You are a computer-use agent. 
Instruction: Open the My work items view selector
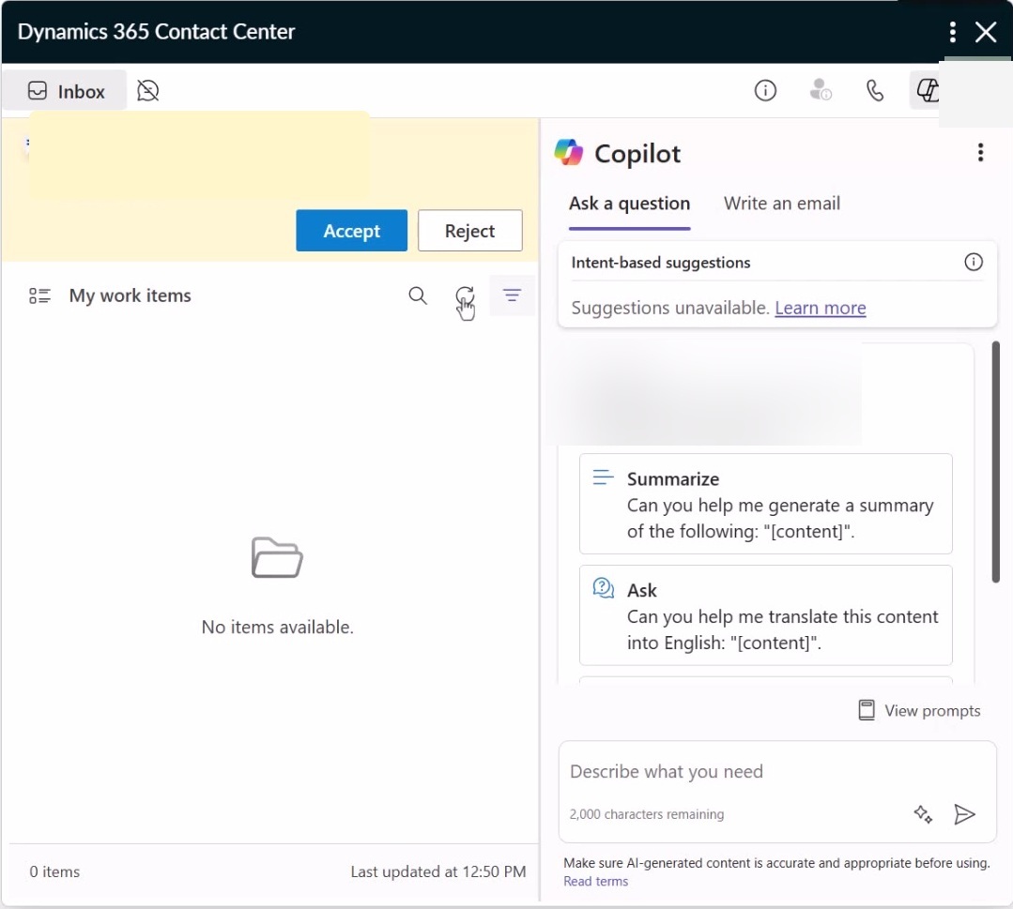coord(39,295)
